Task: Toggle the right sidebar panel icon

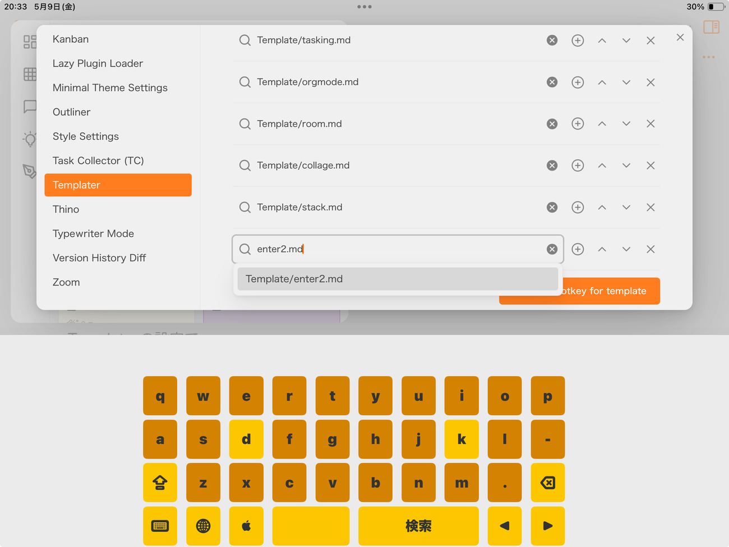Action: 712,27
